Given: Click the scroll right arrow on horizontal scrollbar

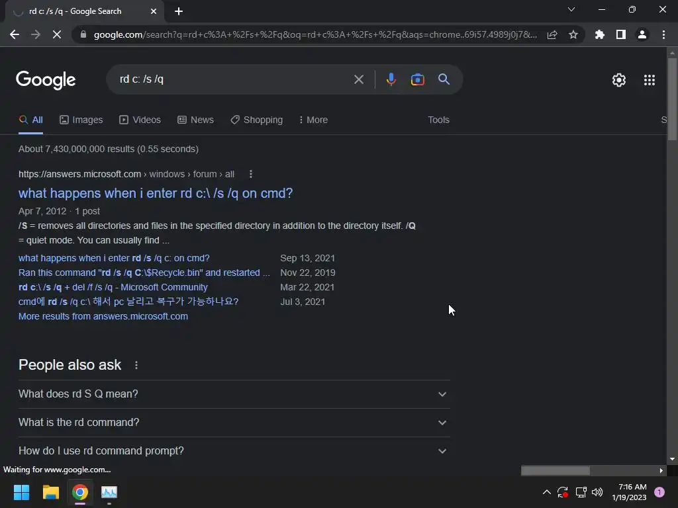Looking at the screenshot, I should point(661,470).
